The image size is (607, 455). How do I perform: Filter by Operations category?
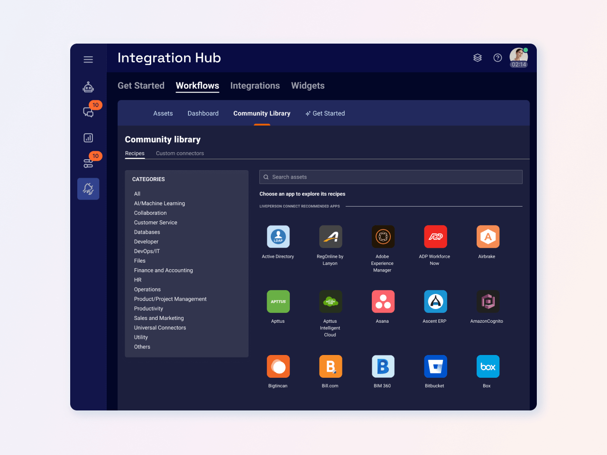point(147,290)
